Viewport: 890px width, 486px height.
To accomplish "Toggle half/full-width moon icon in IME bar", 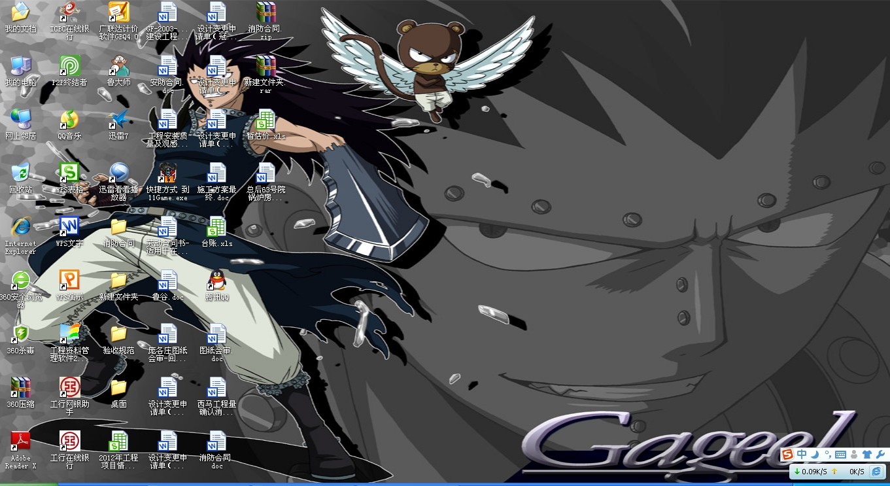I will click(815, 455).
